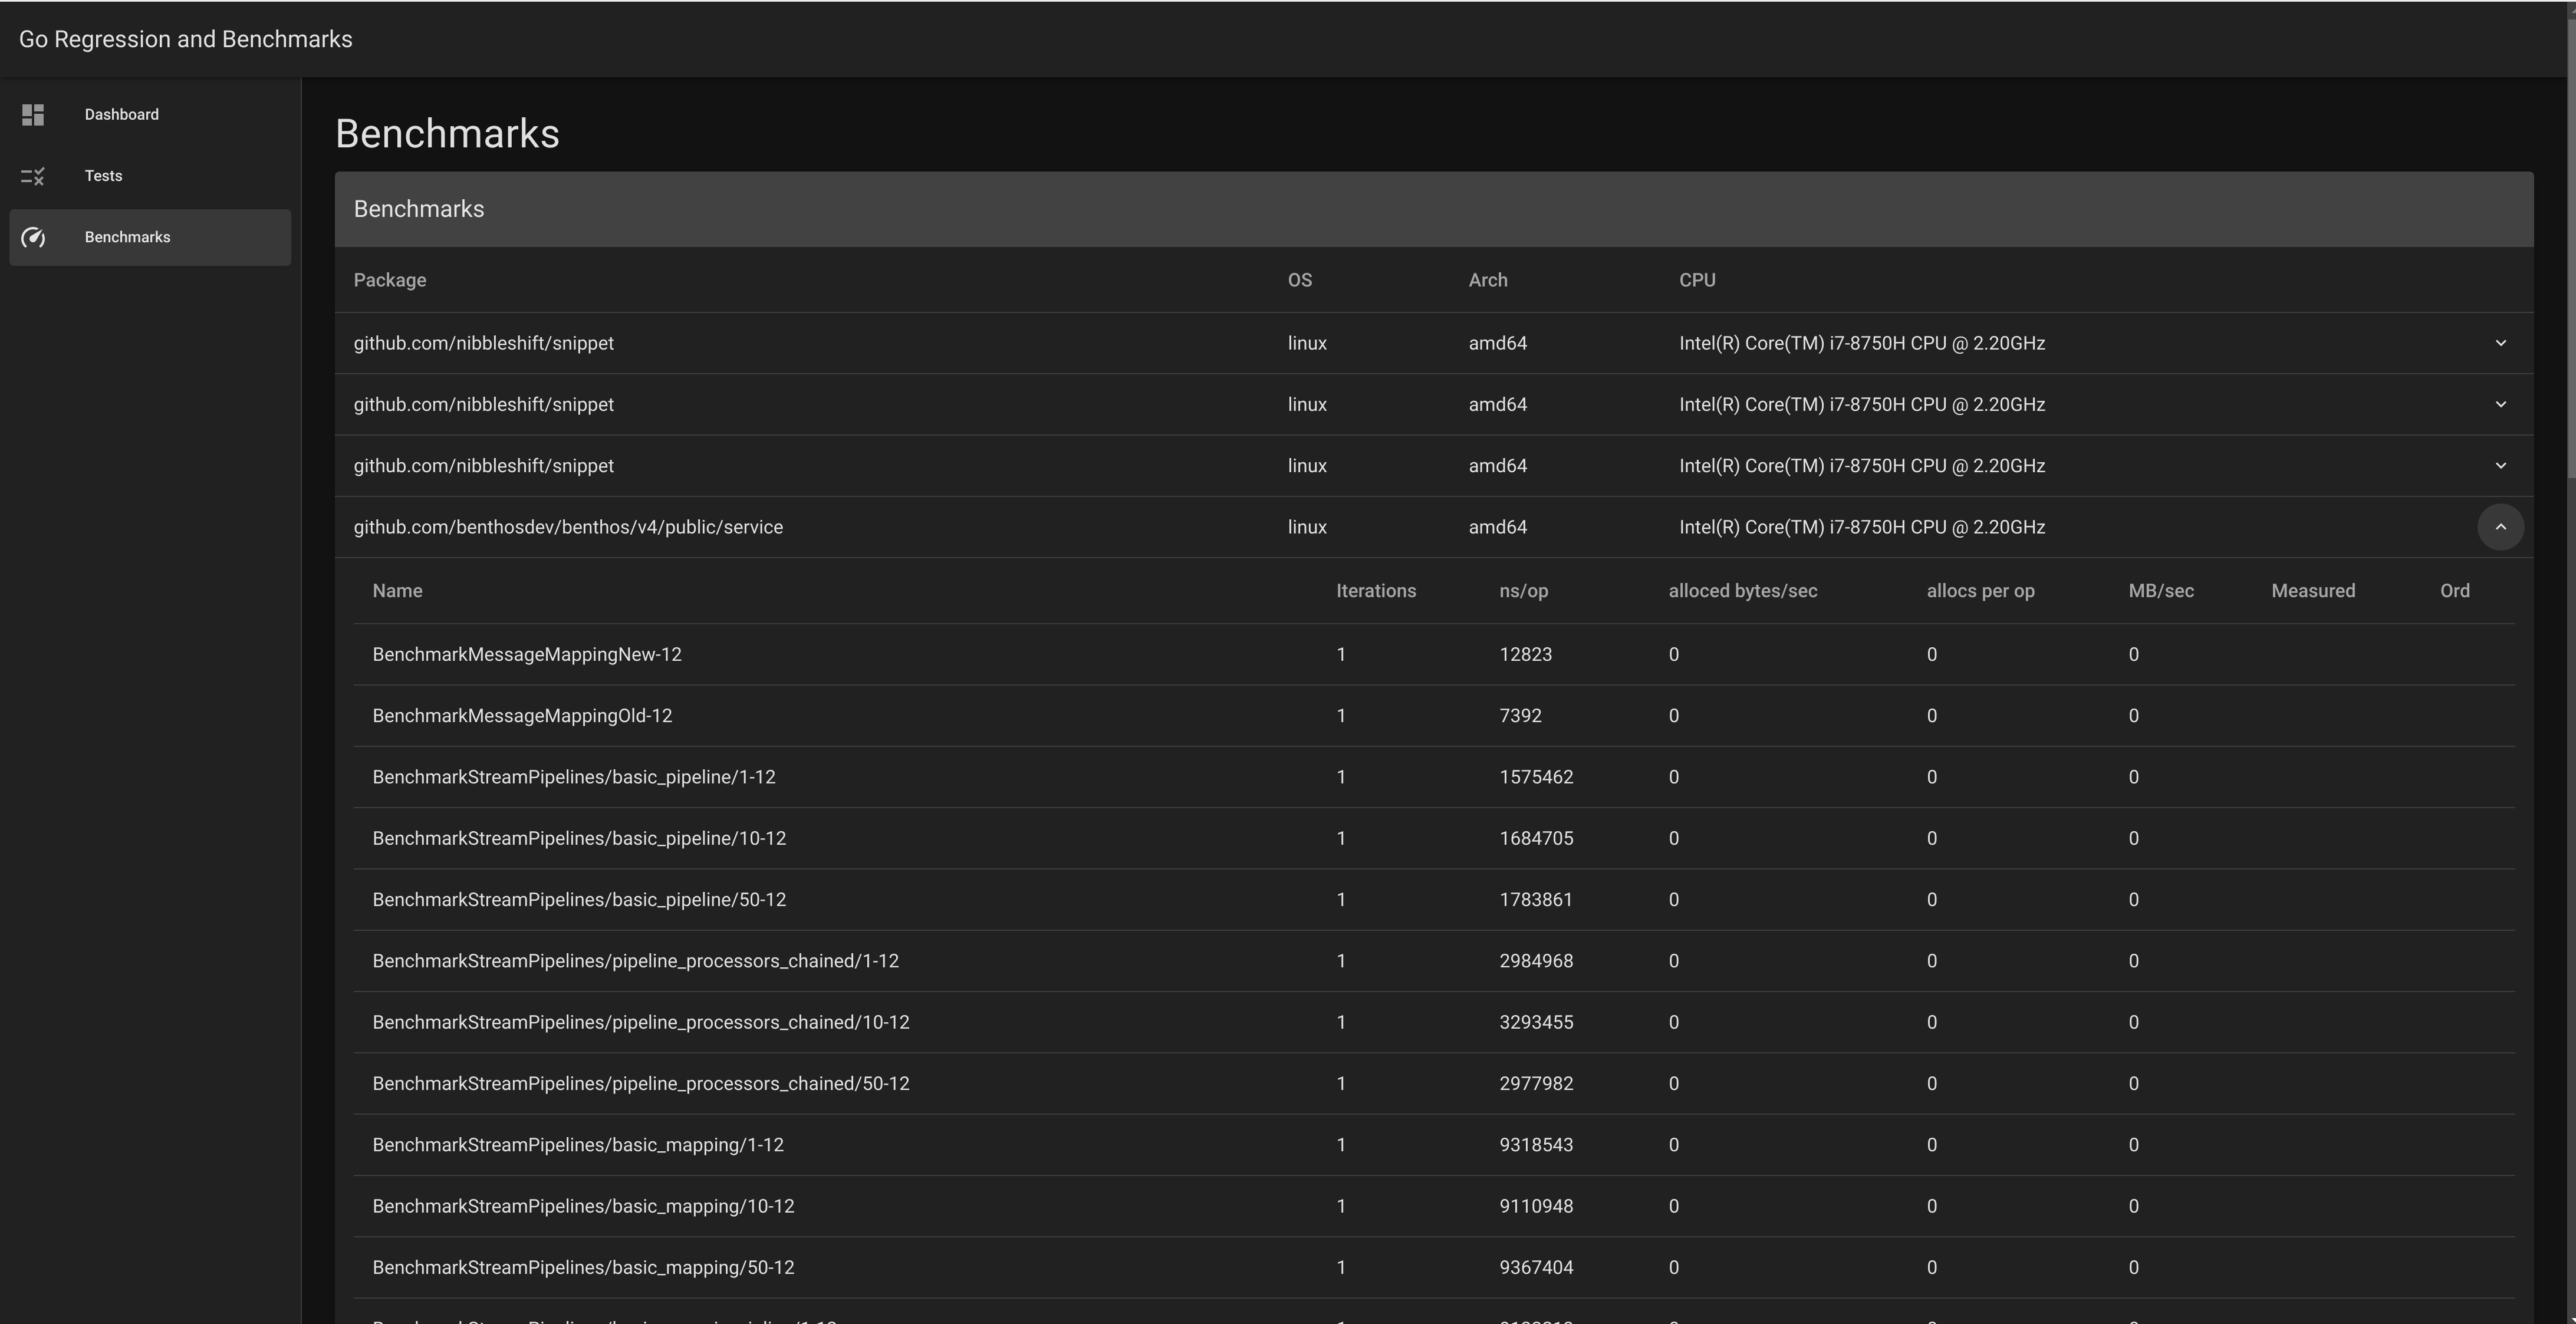Click the Dashboard grid icon
The height and width of the screenshot is (1324, 2576).
tap(33, 115)
